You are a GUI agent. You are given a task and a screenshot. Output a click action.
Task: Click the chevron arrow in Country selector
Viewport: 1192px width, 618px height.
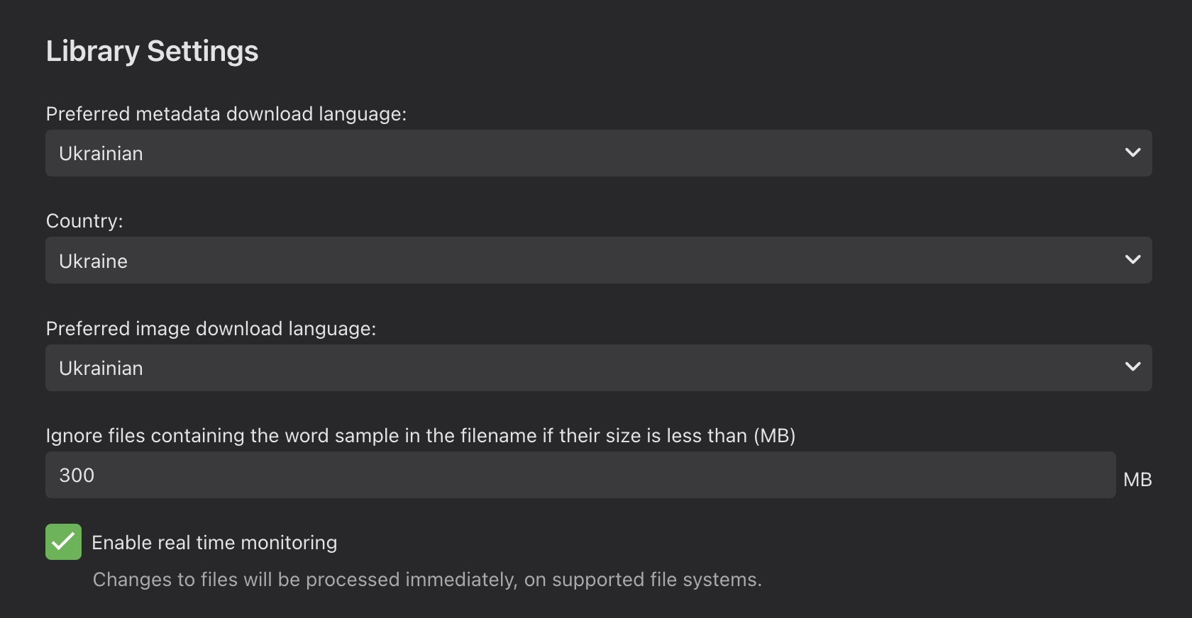1132,259
